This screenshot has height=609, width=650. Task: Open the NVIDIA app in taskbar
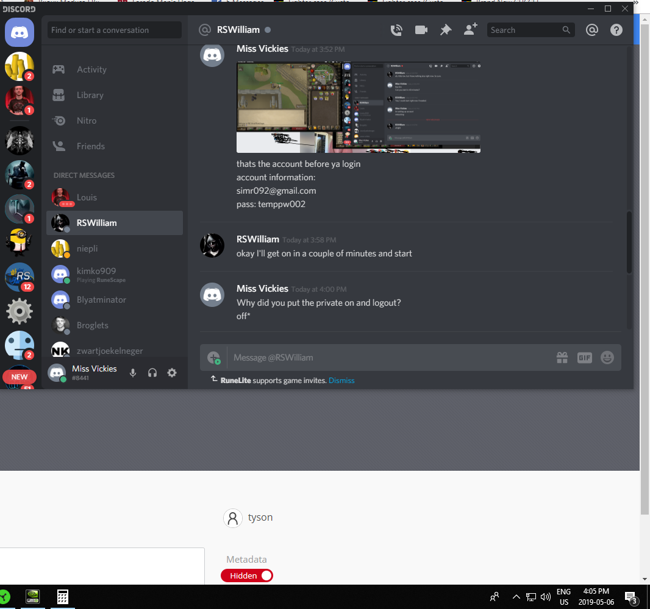click(33, 597)
